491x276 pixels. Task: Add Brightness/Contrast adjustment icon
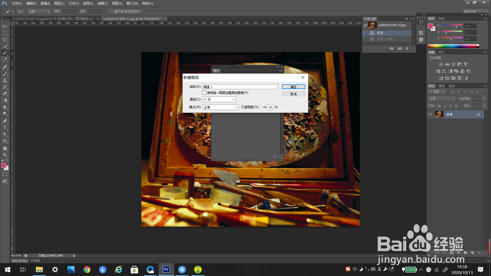click(x=441, y=64)
